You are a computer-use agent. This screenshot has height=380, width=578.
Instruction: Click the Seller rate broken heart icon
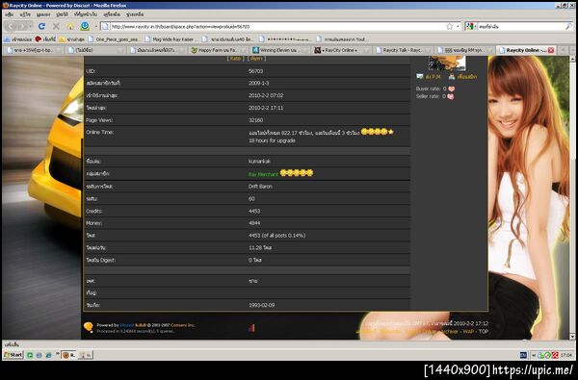click(x=451, y=96)
